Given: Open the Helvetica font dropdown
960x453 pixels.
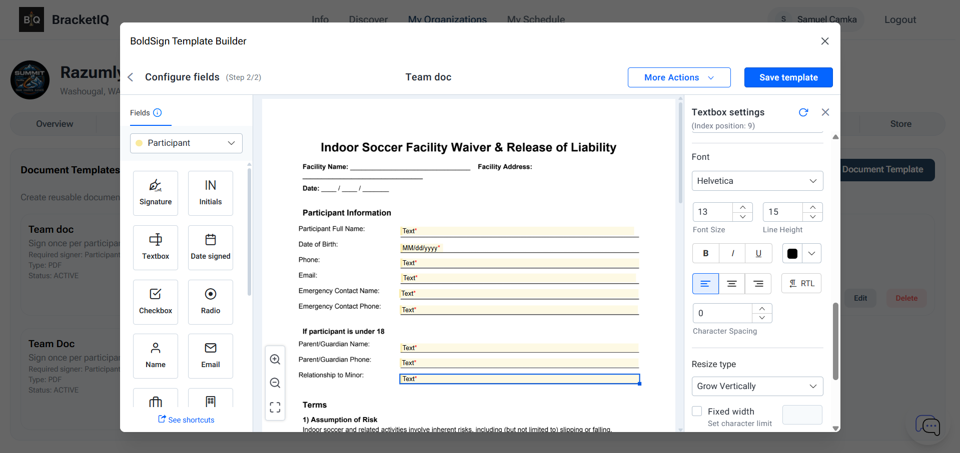Looking at the screenshot, I should [757, 181].
